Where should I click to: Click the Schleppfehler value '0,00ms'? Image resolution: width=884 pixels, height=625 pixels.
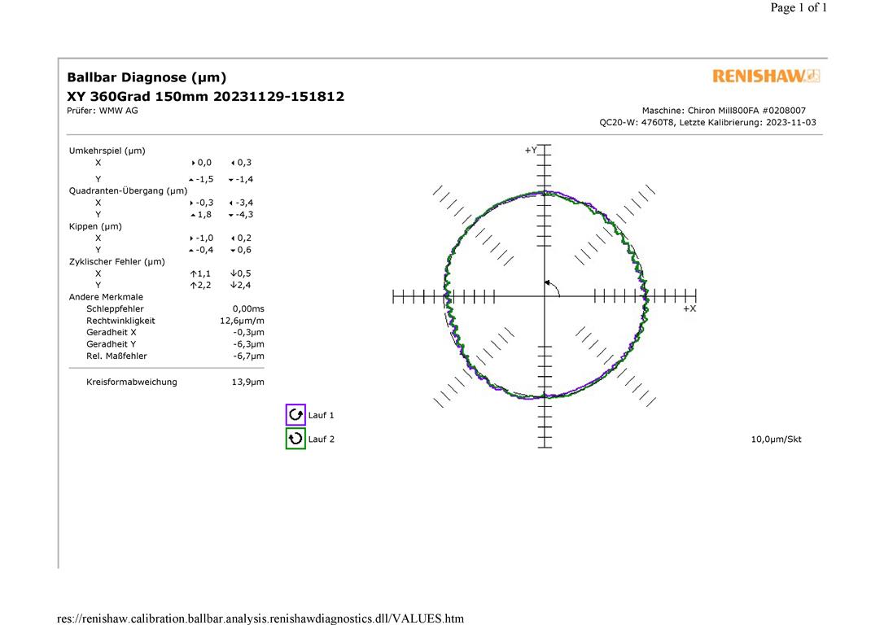coord(248,308)
